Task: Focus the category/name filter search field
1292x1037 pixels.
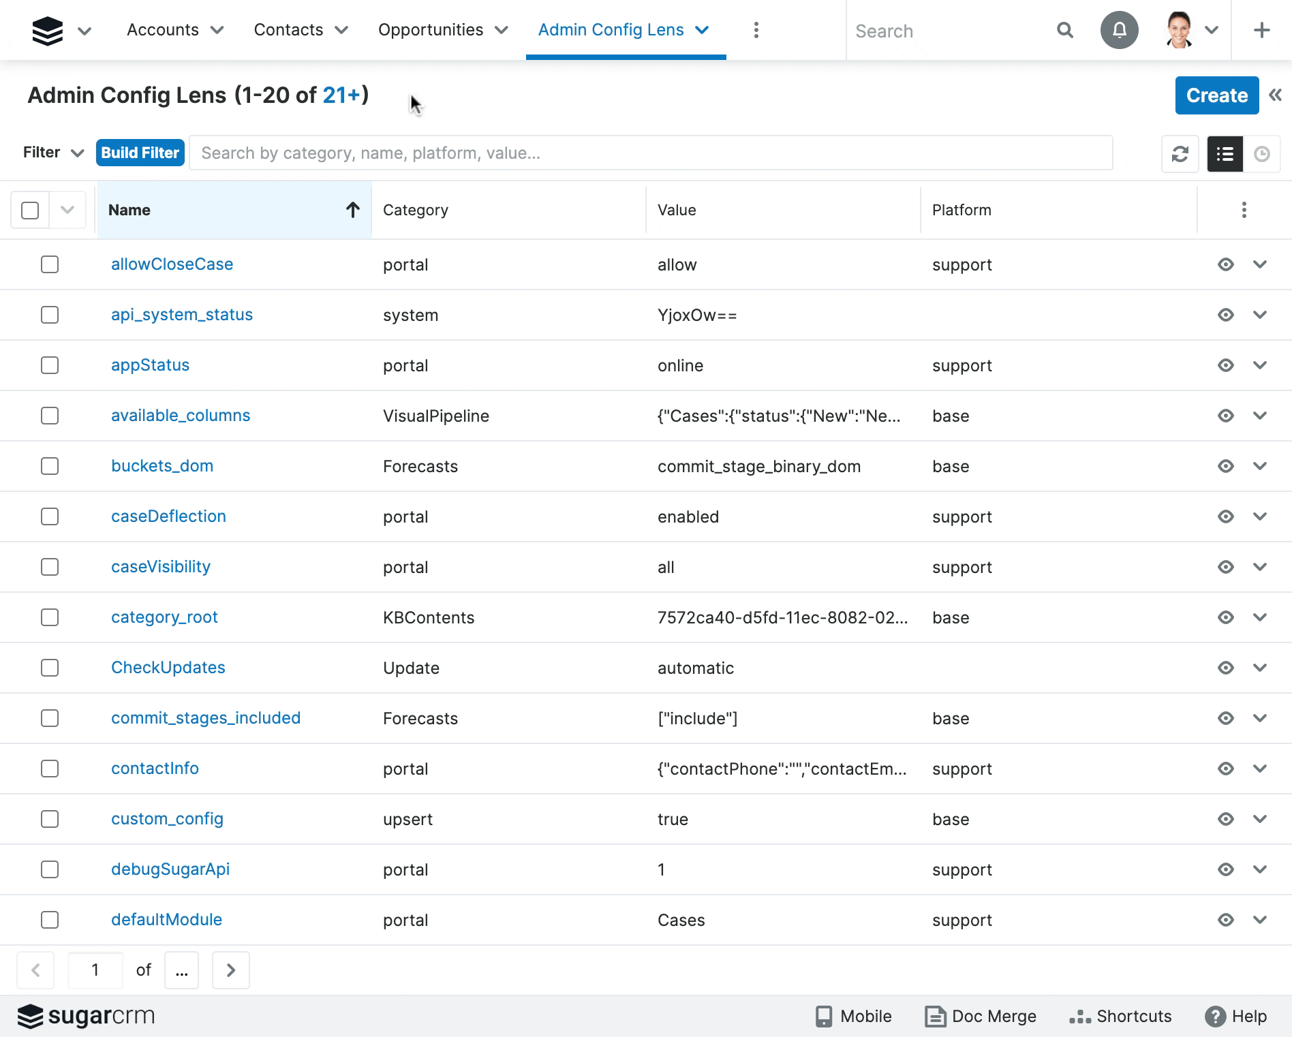Action: (650, 153)
